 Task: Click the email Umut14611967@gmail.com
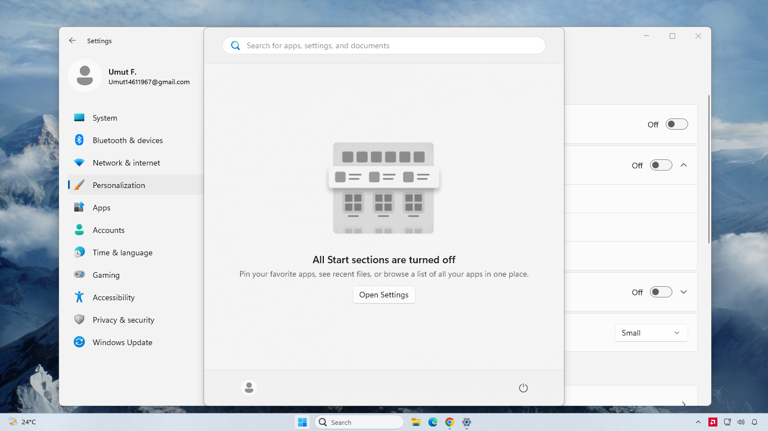[149, 82]
